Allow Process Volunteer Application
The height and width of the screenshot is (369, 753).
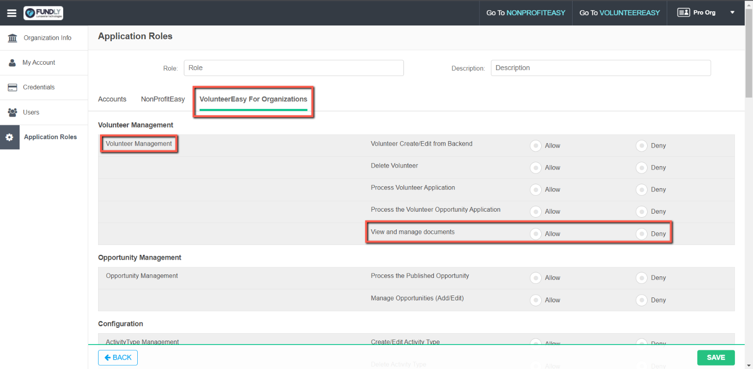[536, 190]
